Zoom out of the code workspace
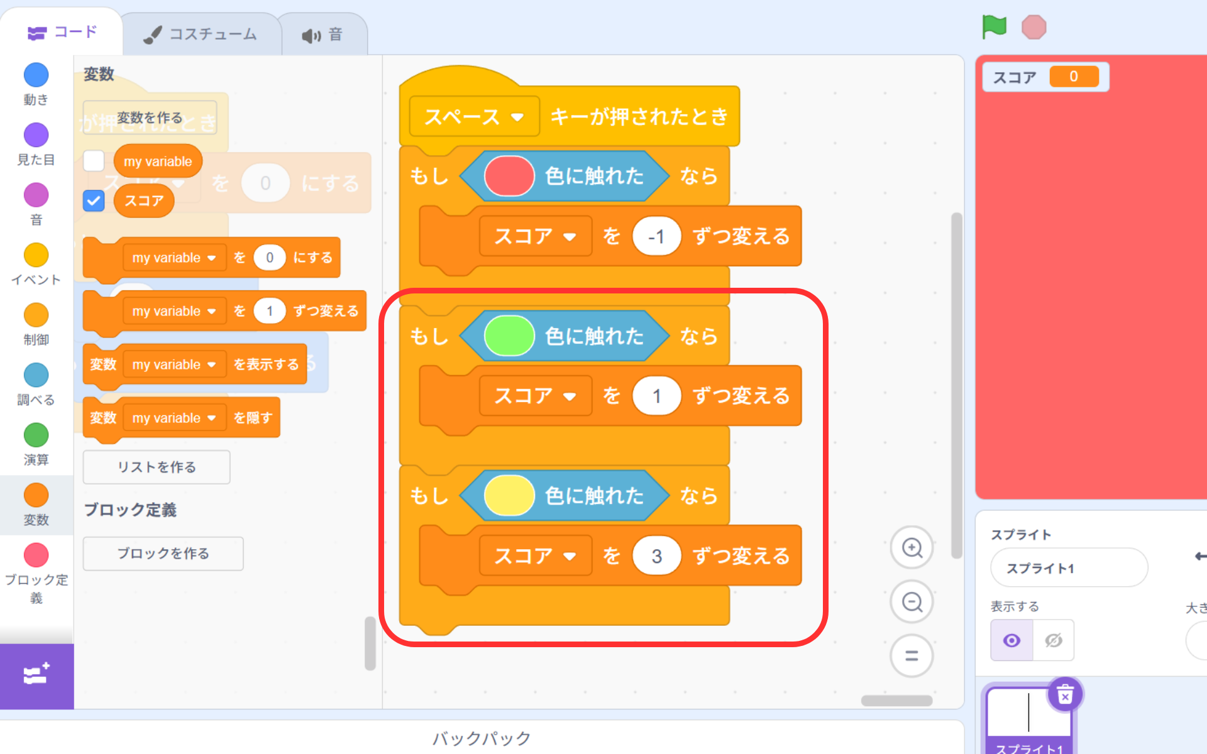This screenshot has width=1207, height=754. coord(912,602)
